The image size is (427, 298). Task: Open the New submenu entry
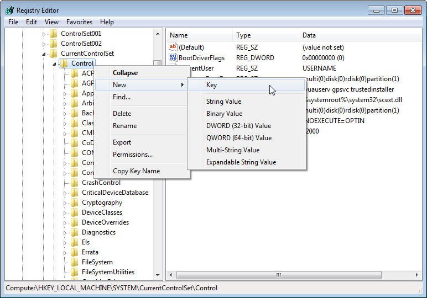click(x=142, y=85)
